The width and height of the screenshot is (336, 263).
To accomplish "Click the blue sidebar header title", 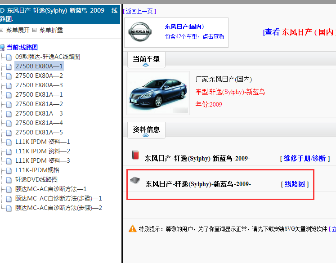I will pyautogui.click(x=59, y=14).
